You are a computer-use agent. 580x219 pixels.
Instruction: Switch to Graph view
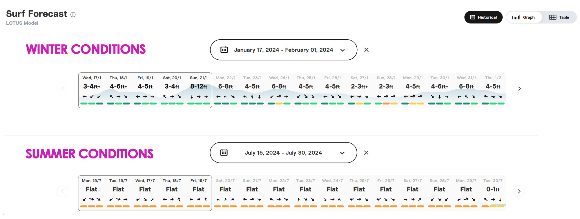[523, 17]
